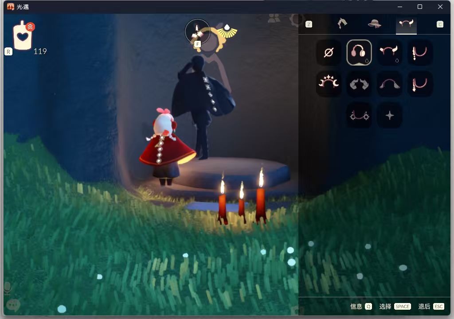Open the chat bubble icon
The height and width of the screenshot is (319, 454).
[x=13, y=305]
